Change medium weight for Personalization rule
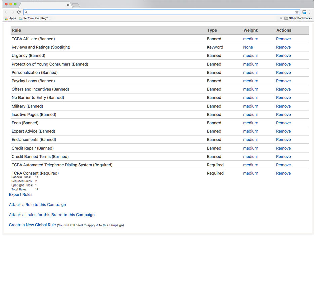 (x=250, y=73)
